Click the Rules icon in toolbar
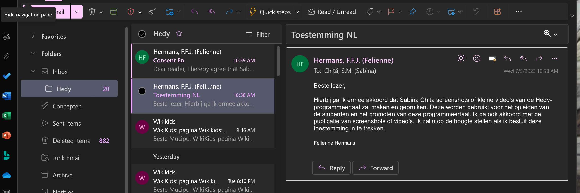 point(451,12)
